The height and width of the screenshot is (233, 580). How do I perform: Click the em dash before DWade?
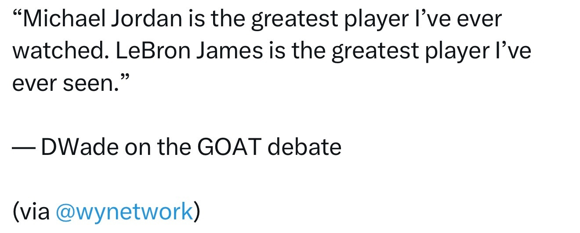pyautogui.click(x=24, y=148)
